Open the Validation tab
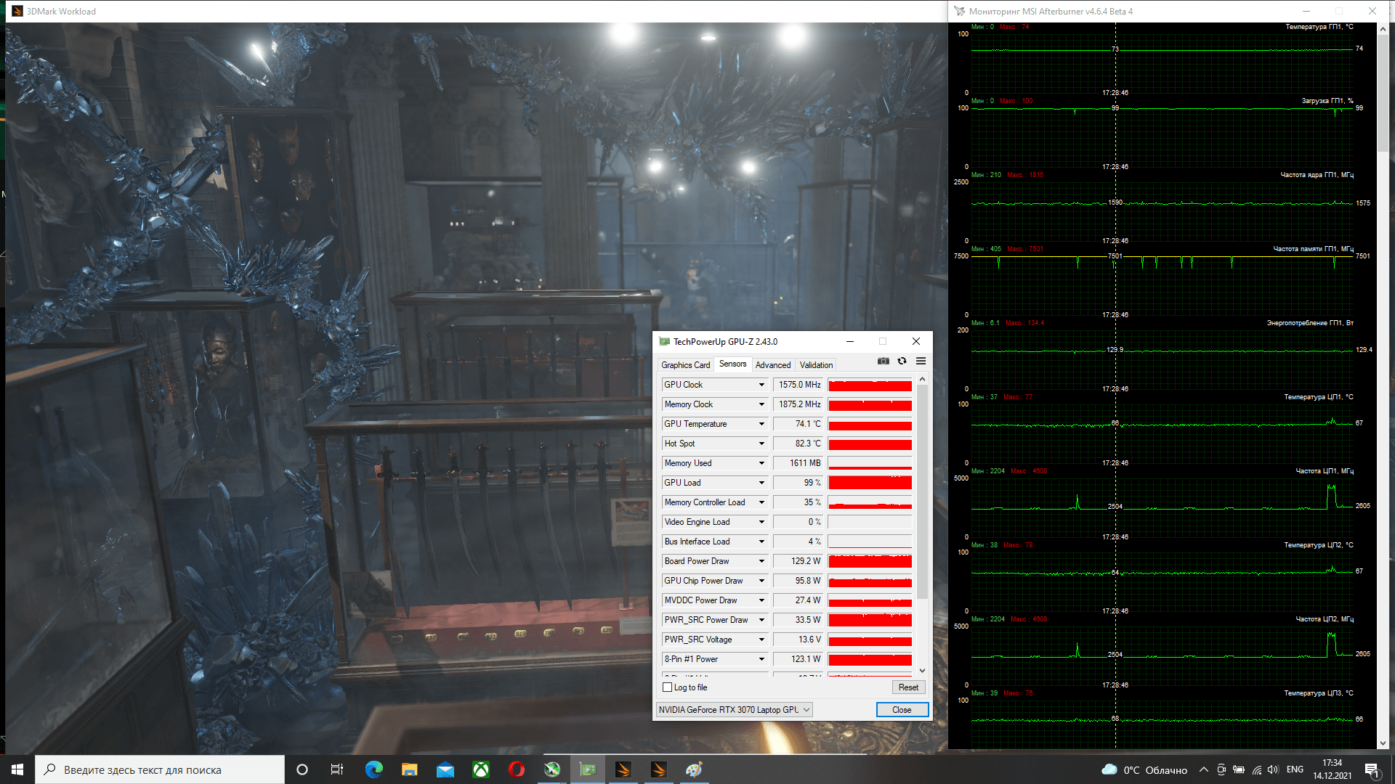1395x784 pixels. tap(816, 365)
